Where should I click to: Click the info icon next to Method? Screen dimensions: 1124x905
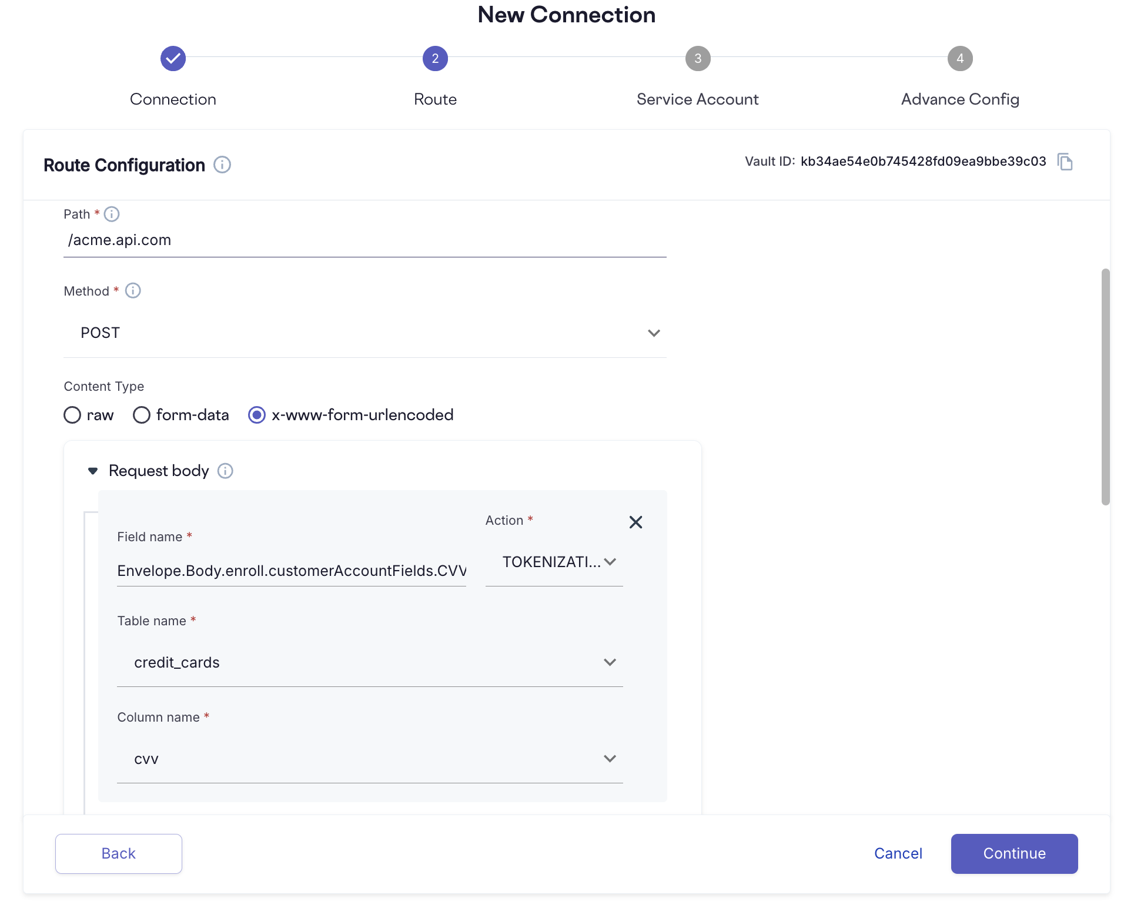(133, 290)
